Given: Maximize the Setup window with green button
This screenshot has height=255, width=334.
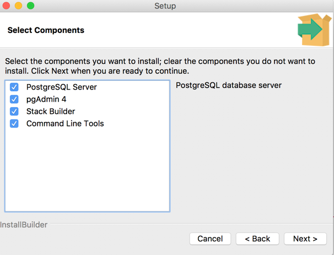Looking at the screenshot, I should click(x=30, y=6).
